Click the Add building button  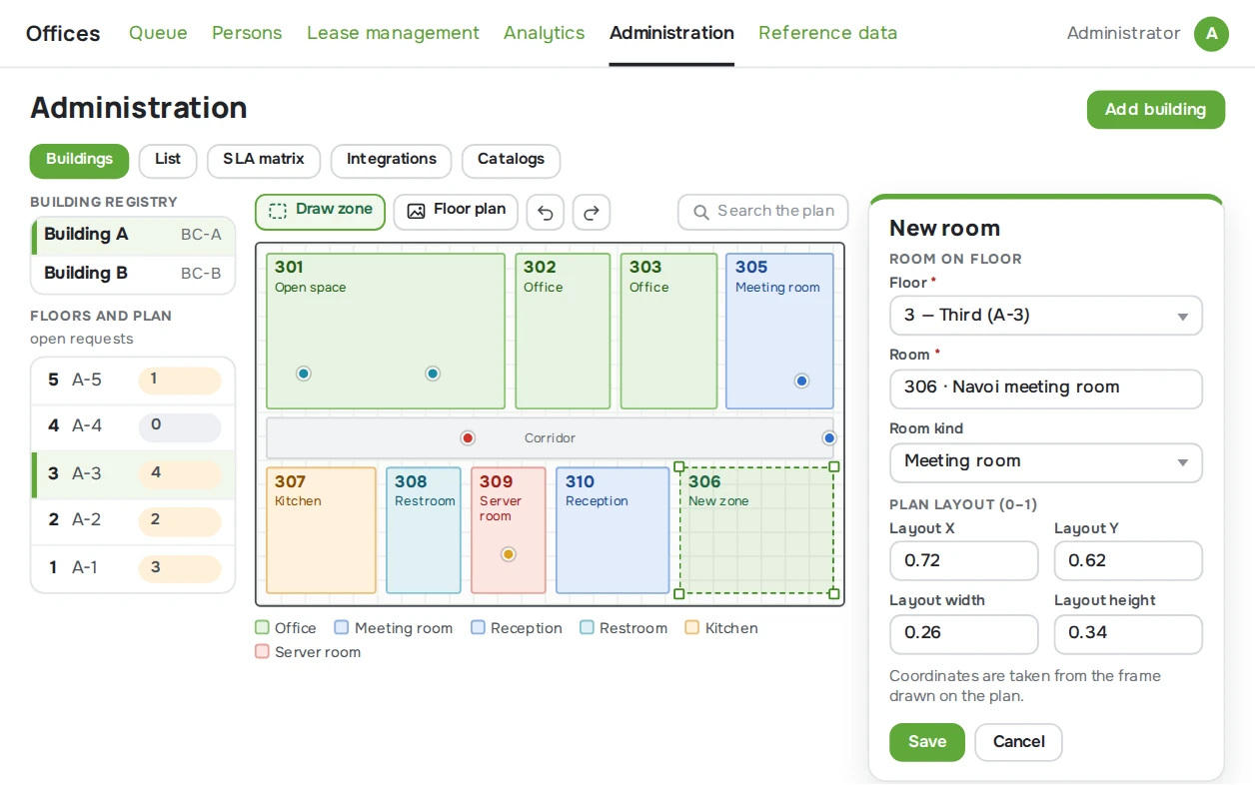[x=1155, y=110]
